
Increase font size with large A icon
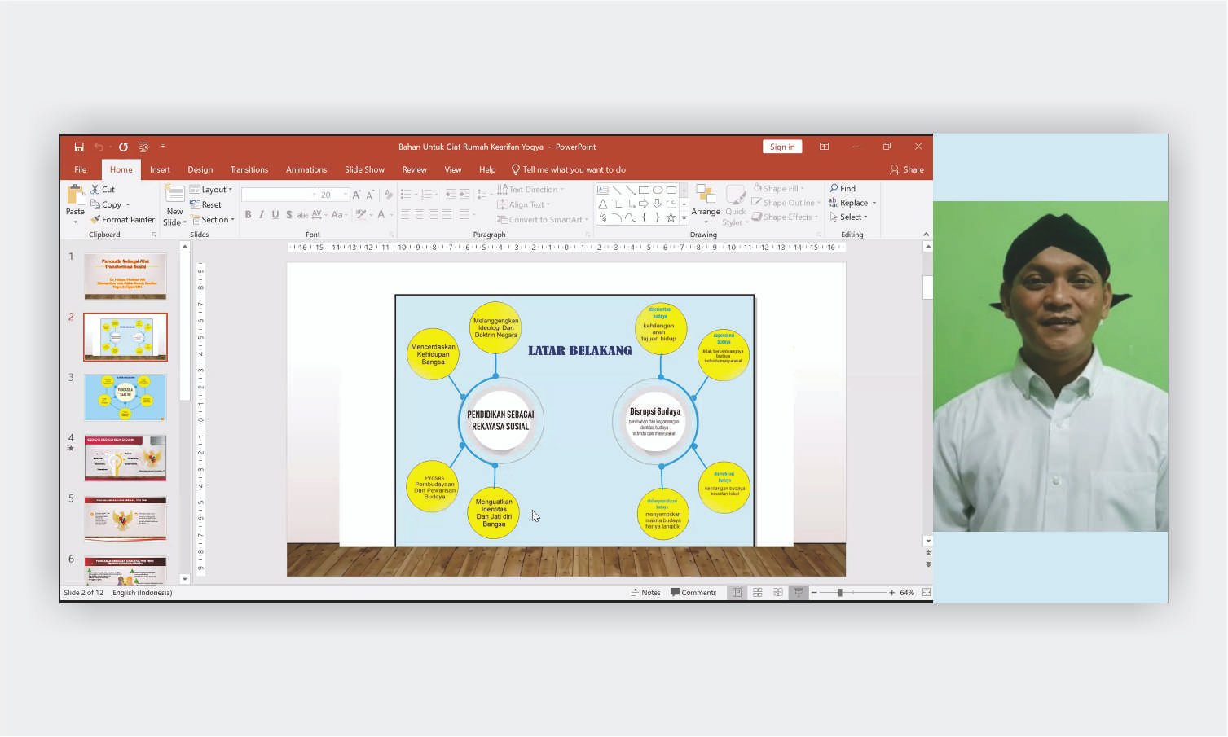[x=357, y=195]
